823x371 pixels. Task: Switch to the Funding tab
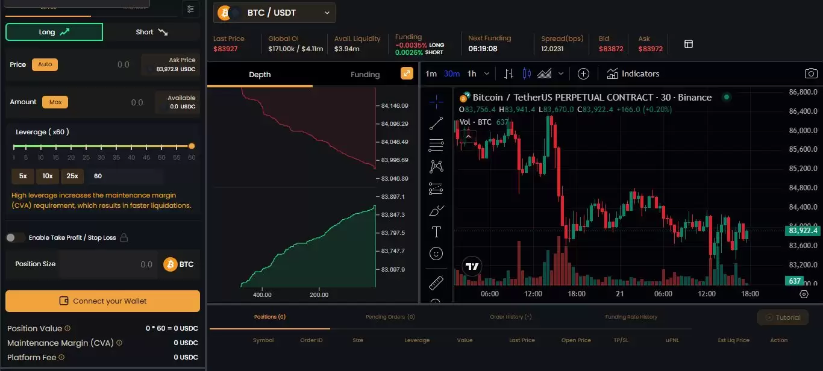pyautogui.click(x=365, y=74)
